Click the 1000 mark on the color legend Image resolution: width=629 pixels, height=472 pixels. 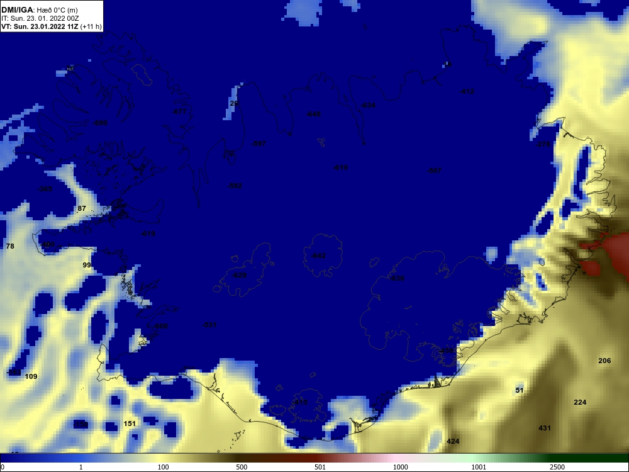pos(400,467)
